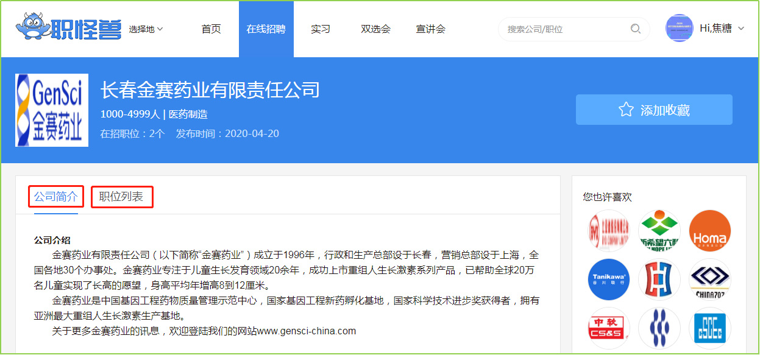Click company title 长春金赛药业有限责任公司
The height and width of the screenshot is (355, 760).
click(x=210, y=90)
